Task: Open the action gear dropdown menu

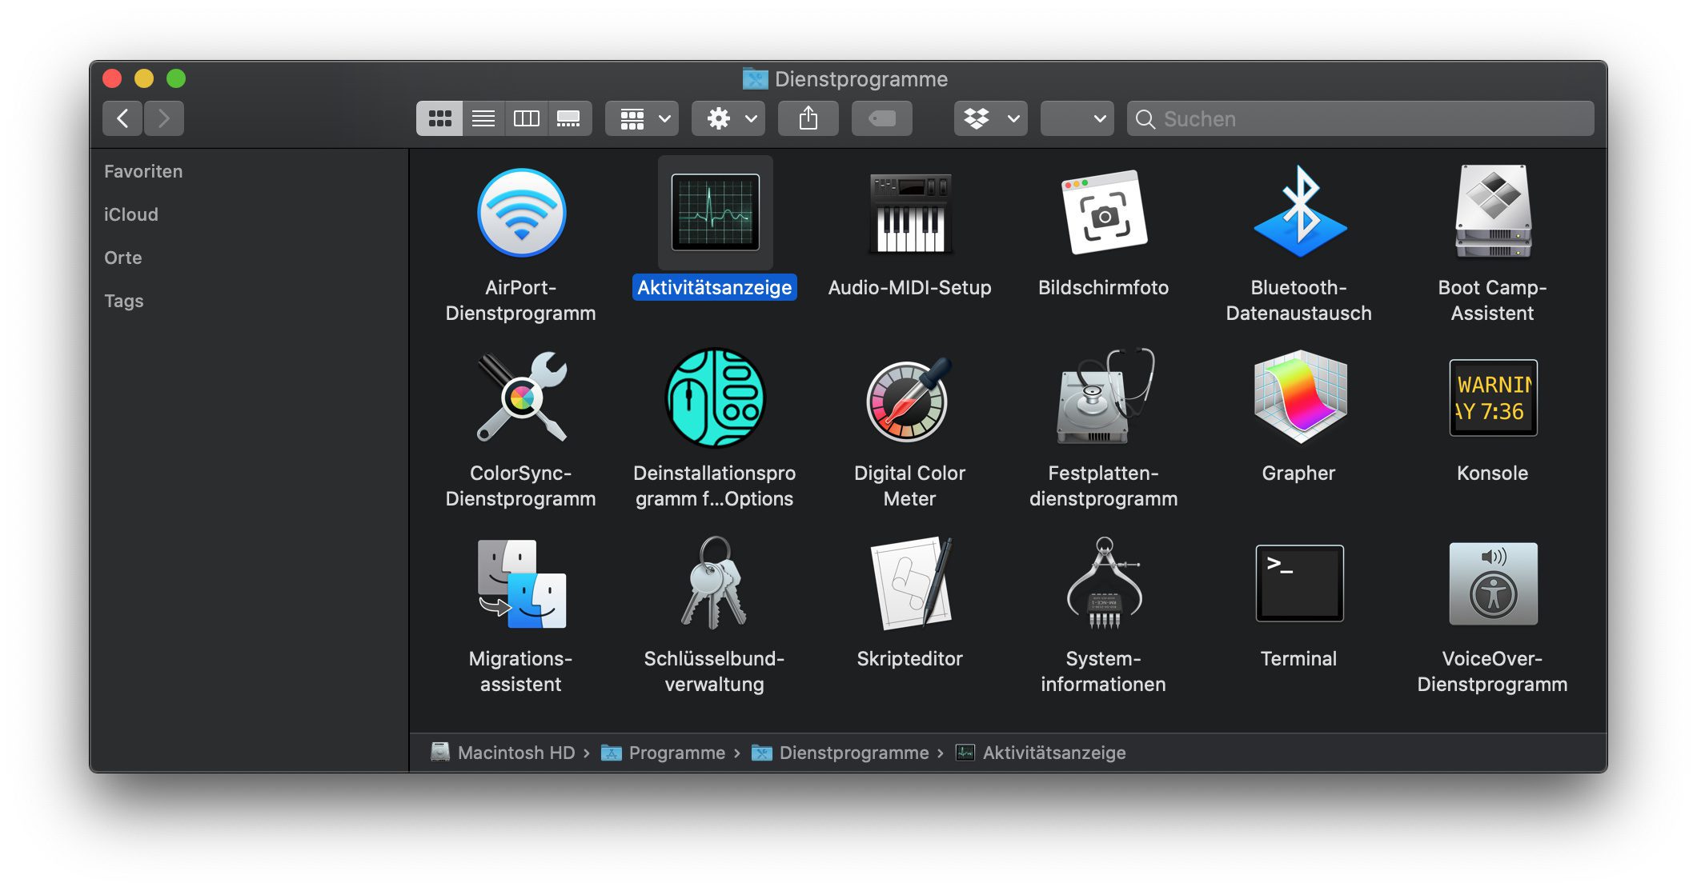Action: point(727,118)
